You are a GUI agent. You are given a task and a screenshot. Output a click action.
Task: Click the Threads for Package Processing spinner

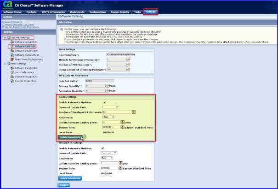[128, 60]
